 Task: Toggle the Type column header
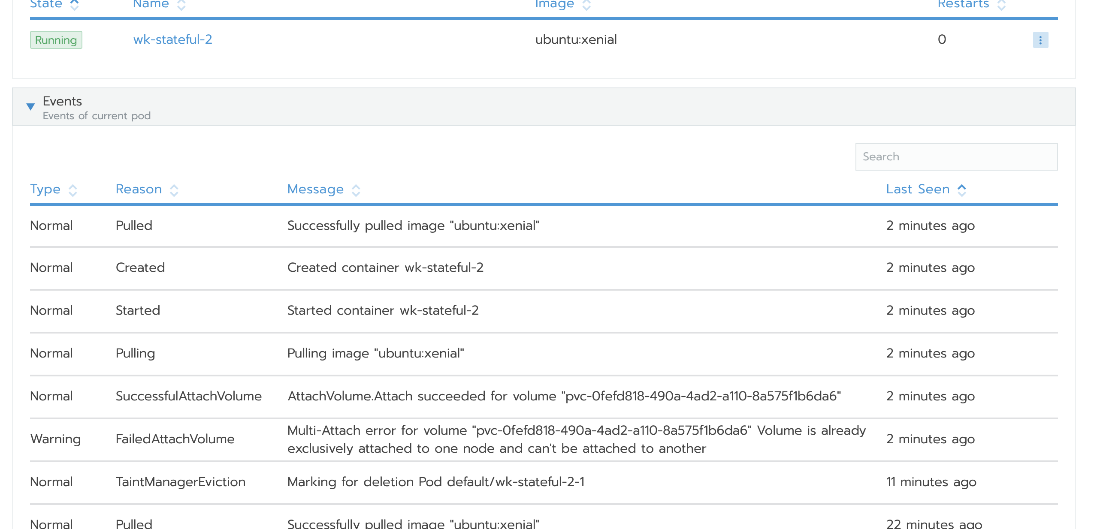point(45,189)
